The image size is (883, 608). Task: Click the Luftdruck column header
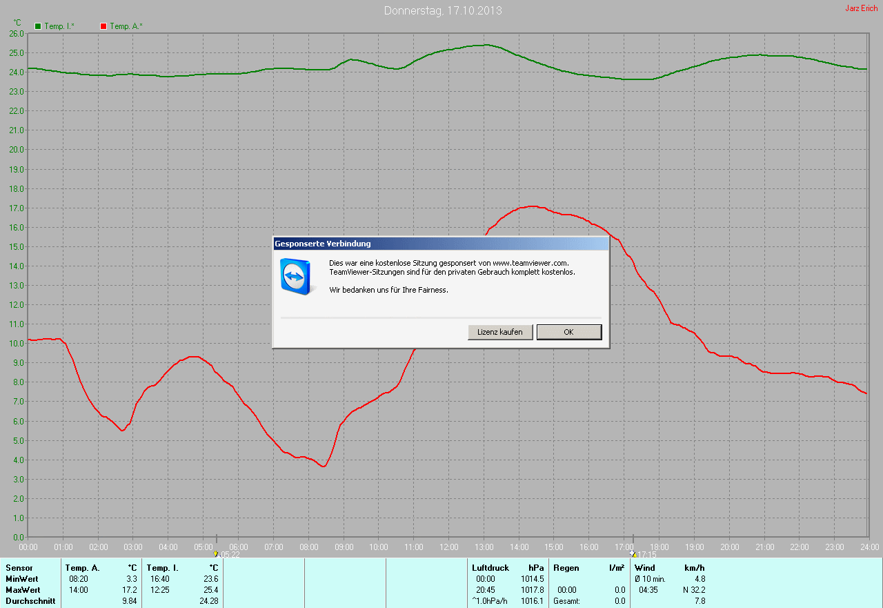click(490, 568)
